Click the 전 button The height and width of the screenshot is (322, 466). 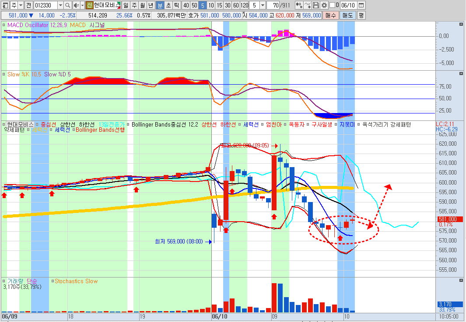coord(28,5)
